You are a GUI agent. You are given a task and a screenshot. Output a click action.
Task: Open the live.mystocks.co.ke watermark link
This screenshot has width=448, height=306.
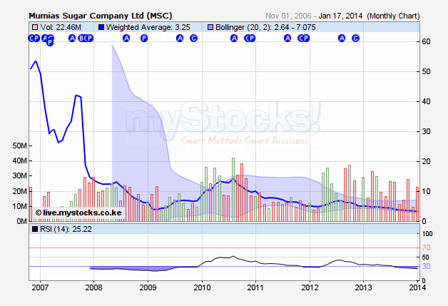[78, 213]
